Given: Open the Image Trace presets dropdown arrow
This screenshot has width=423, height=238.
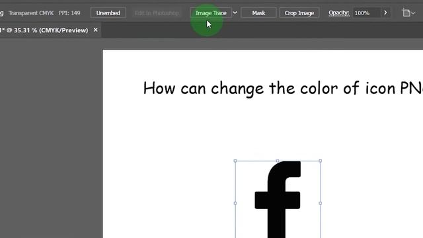Looking at the screenshot, I should point(235,13).
